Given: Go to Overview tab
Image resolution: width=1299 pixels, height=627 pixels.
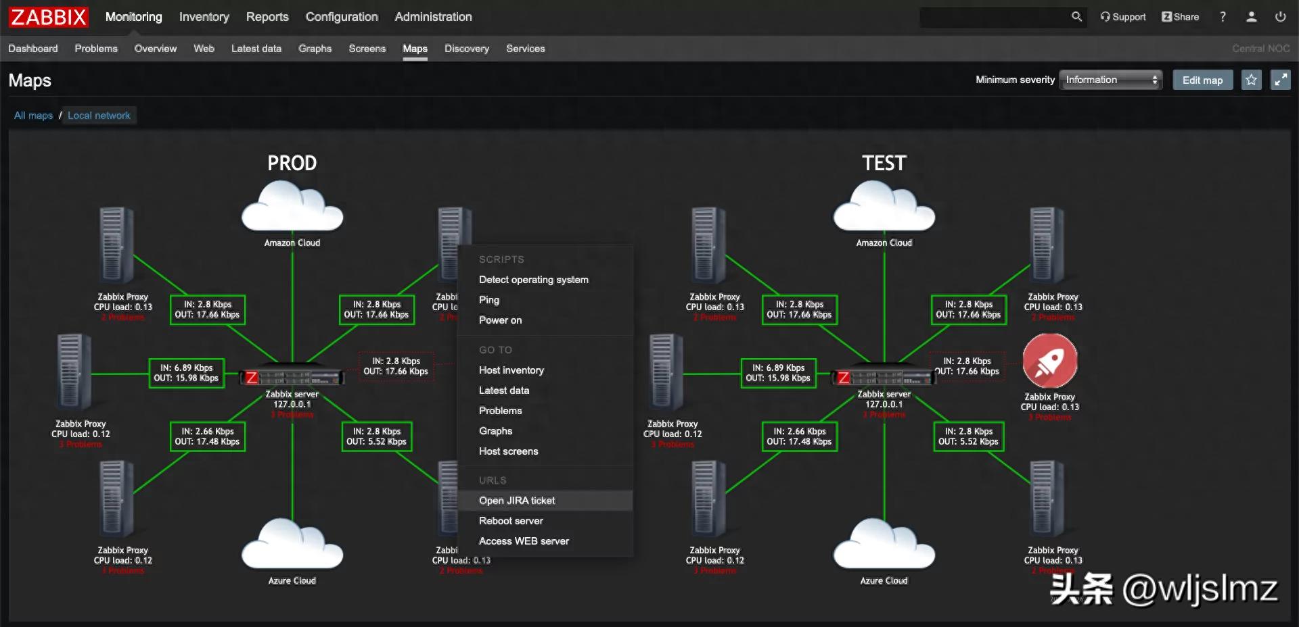Looking at the screenshot, I should coord(156,49).
